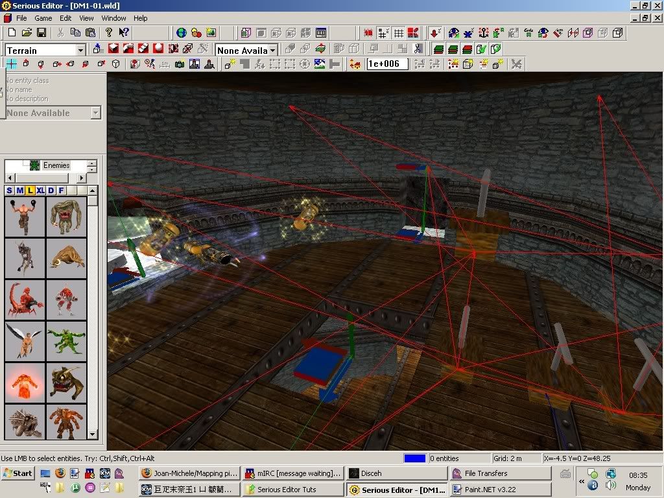
Task: Open the None Availa dropdown in toolbar
Action: (273, 50)
